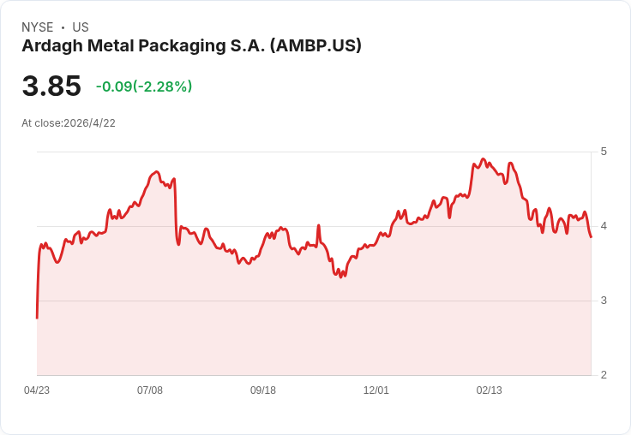This screenshot has width=631, height=435.
Task: Click the 5 price axis label
Action: point(604,152)
